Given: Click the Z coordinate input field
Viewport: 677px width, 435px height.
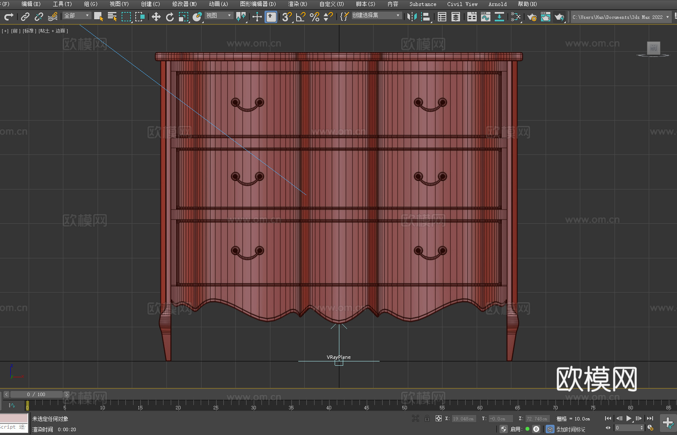Looking at the screenshot, I should coord(537,419).
